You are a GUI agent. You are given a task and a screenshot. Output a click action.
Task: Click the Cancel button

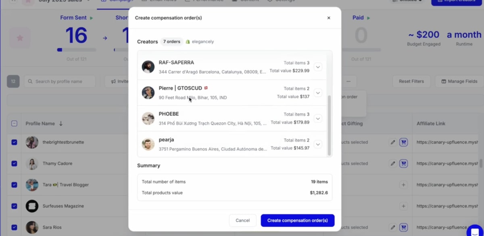(243, 220)
